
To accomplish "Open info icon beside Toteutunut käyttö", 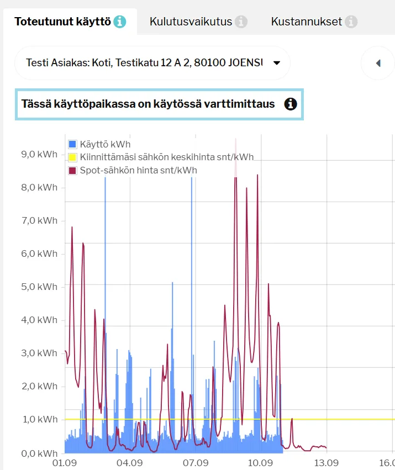I will click(120, 22).
